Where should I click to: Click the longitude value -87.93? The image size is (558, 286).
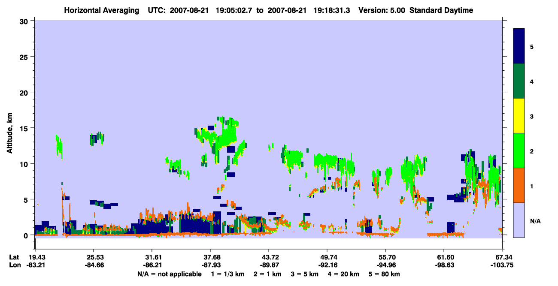(x=210, y=265)
